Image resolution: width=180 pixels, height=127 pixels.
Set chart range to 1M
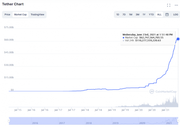[130, 15]
